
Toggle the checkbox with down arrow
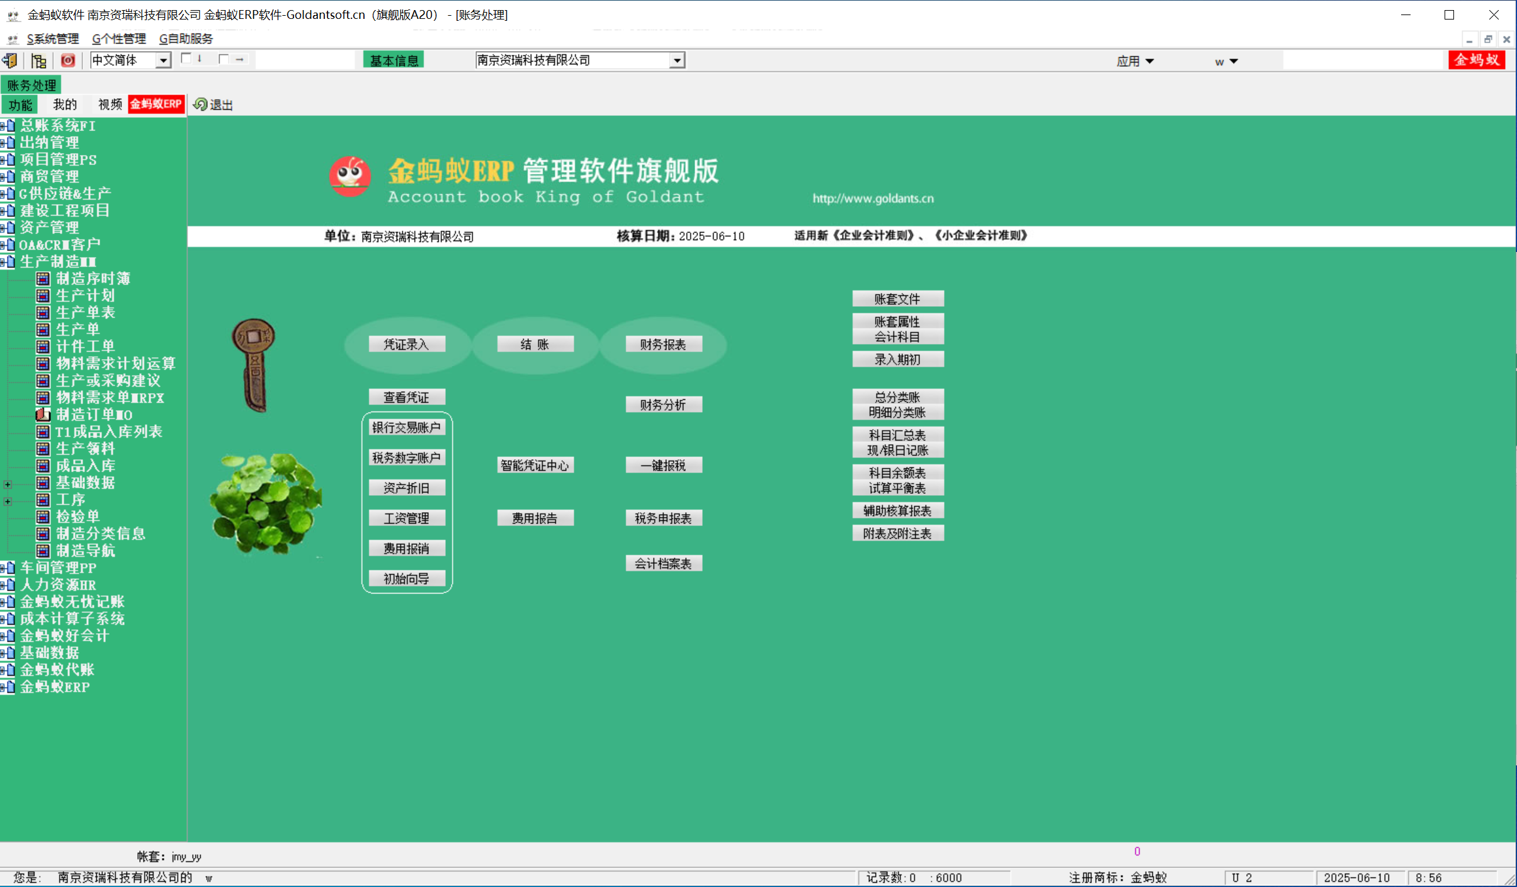[x=186, y=59]
